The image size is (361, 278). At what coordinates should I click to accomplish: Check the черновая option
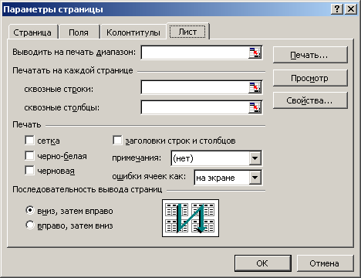[29, 171]
